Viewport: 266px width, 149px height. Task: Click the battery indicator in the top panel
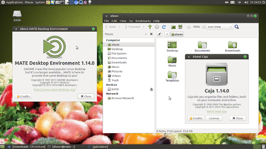tap(227, 2)
